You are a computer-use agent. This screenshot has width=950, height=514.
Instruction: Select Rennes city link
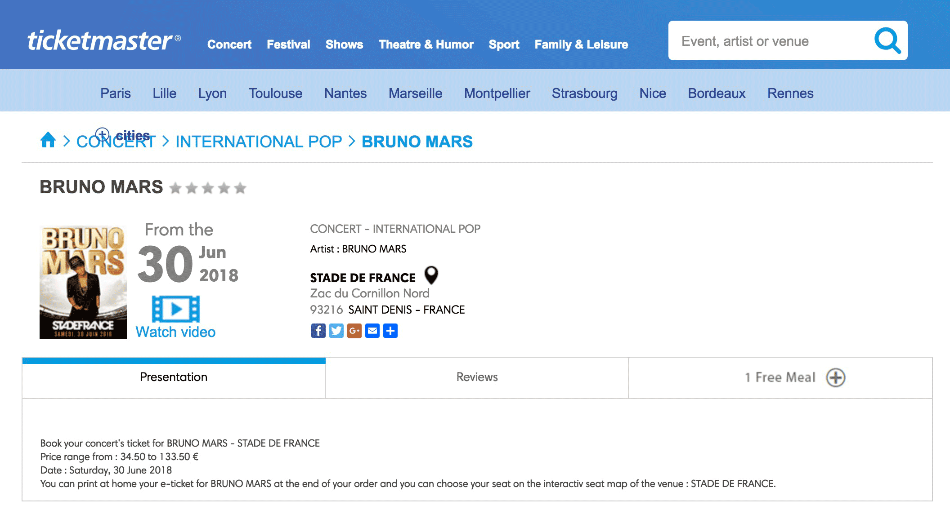(790, 93)
